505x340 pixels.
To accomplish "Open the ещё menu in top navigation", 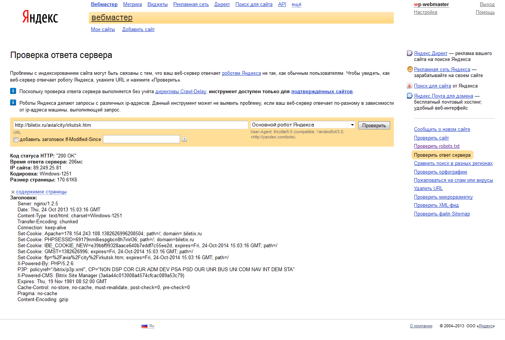I will pos(296,4).
